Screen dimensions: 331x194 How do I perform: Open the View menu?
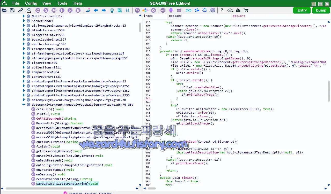coord(47,3)
